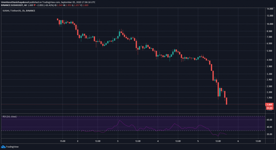
Task: Click the day 3 time axis label
Action: click(x=118, y=141)
